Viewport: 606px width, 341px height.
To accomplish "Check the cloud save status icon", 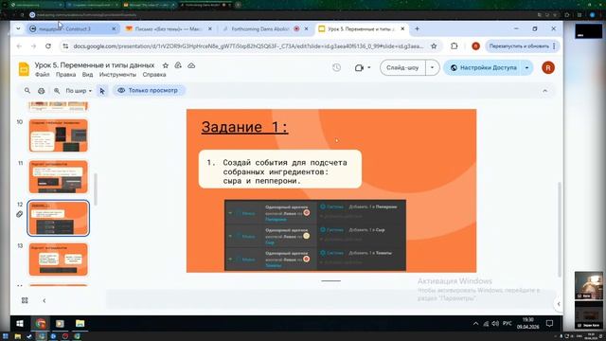I will [x=191, y=65].
